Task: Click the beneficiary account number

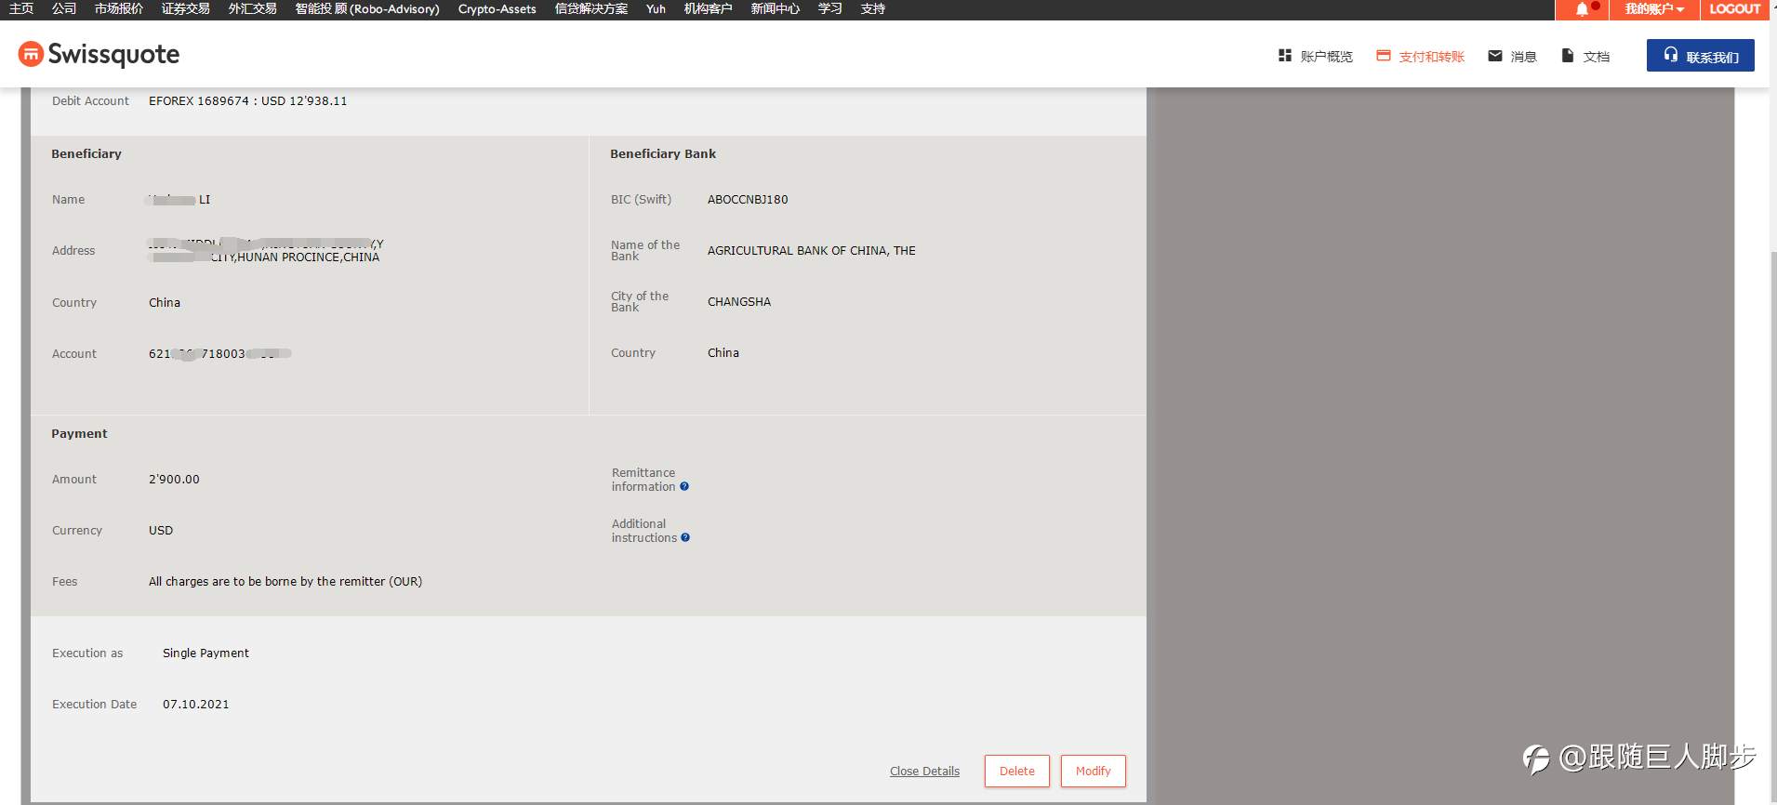Action: coord(220,353)
